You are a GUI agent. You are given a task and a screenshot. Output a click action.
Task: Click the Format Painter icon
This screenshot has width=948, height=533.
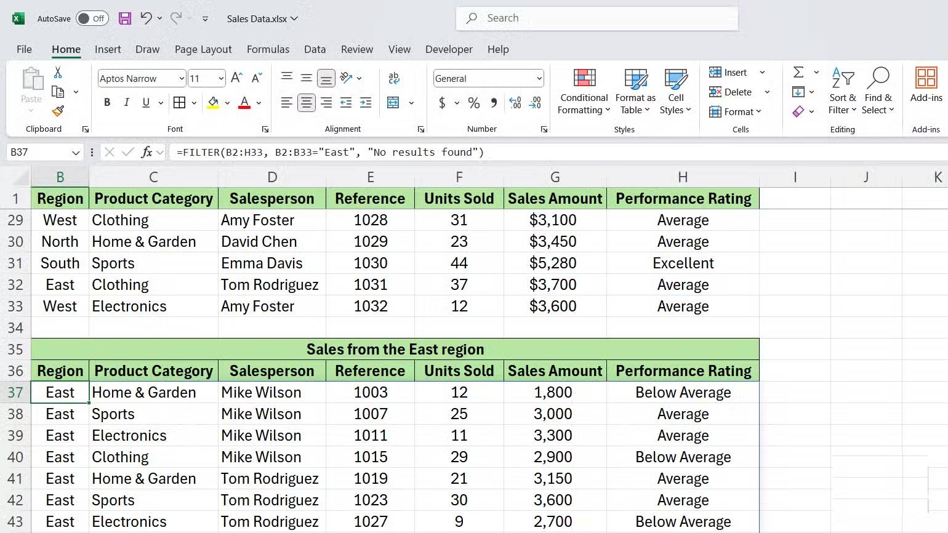tap(57, 111)
